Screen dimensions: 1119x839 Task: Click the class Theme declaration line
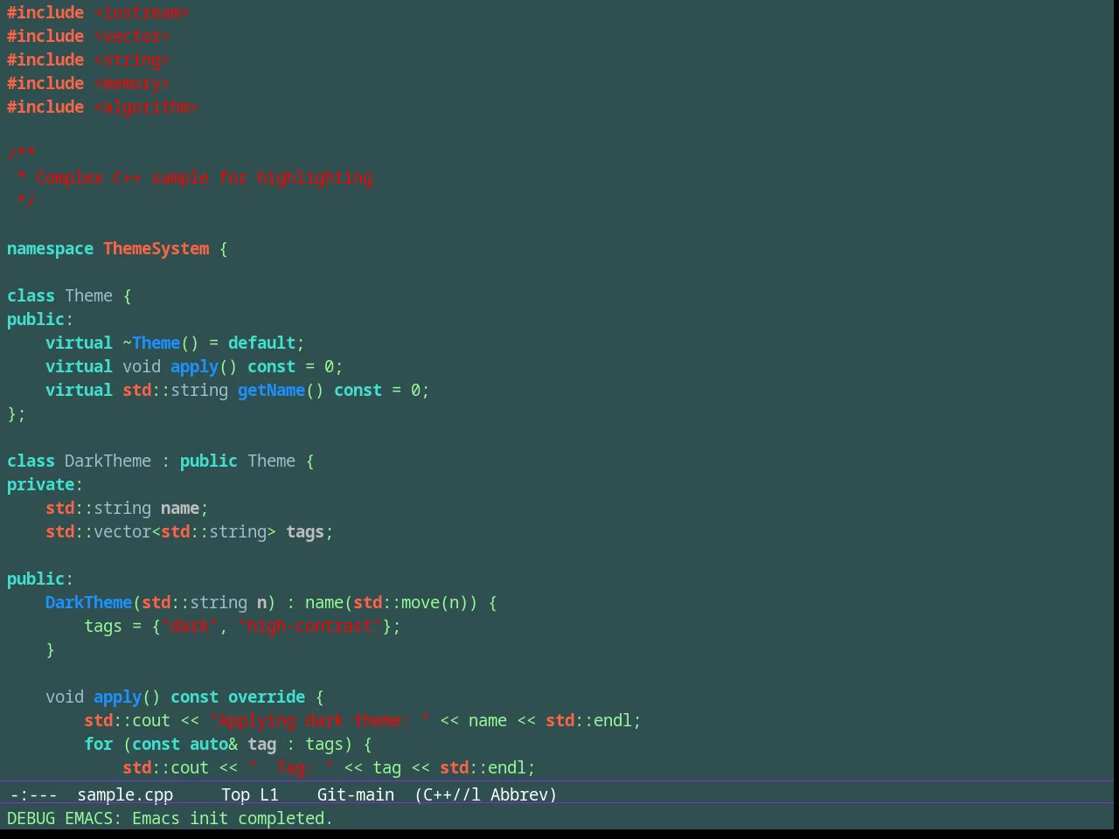pos(69,295)
